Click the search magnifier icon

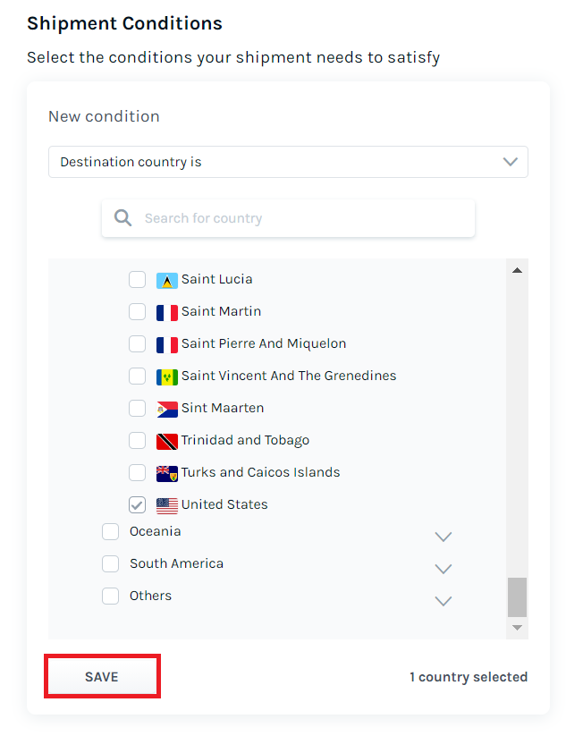pyautogui.click(x=123, y=218)
